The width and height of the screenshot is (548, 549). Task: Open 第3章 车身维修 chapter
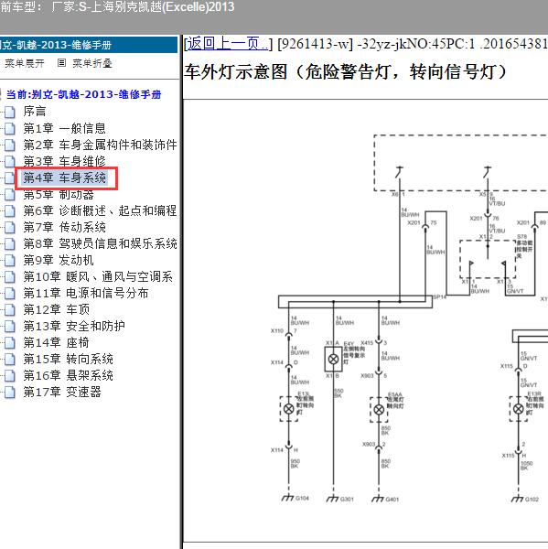(64, 161)
